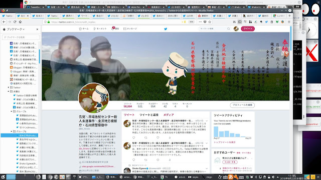Open a new Firefox tab with plus
Image resolution: width=321 pixels, height=180 pixels.
click(x=289, y=15)
